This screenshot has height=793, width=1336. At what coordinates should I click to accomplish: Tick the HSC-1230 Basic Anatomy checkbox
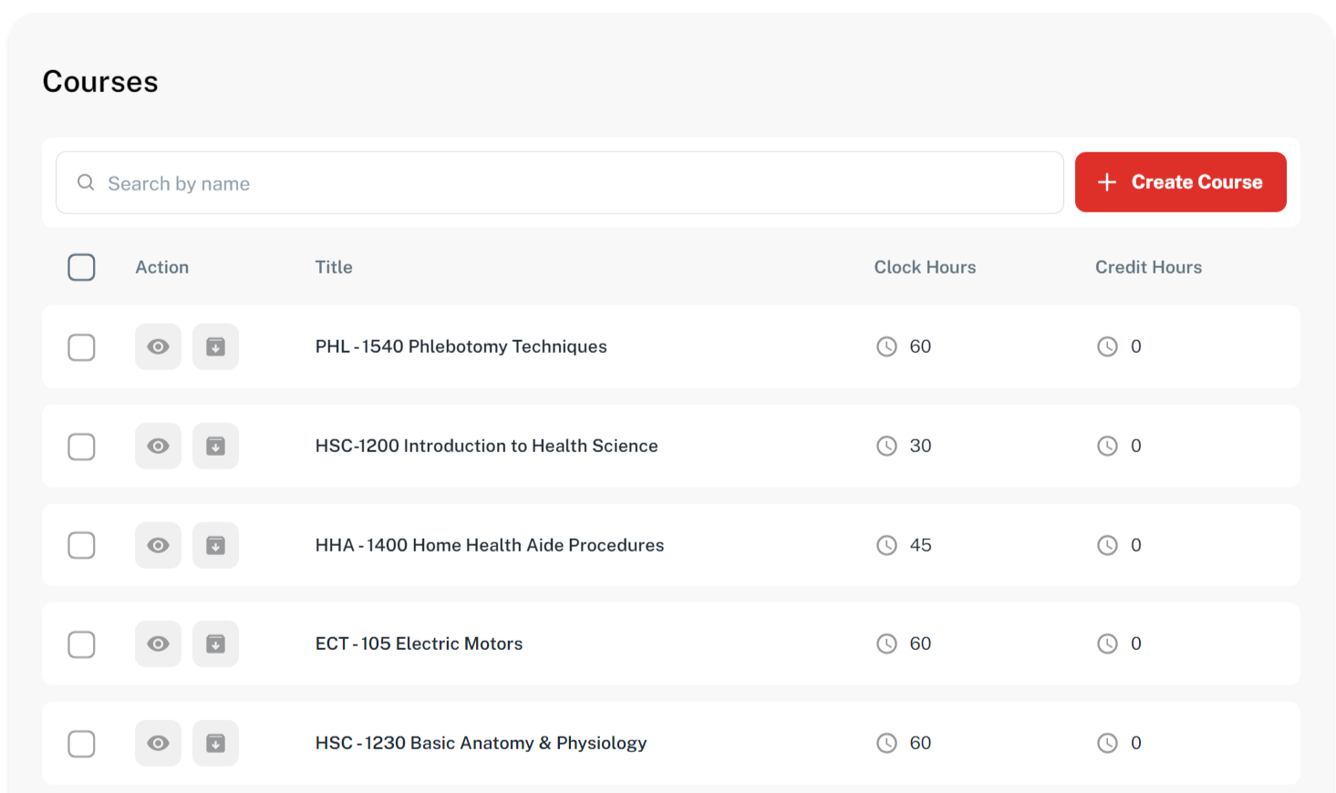(81, 744)
